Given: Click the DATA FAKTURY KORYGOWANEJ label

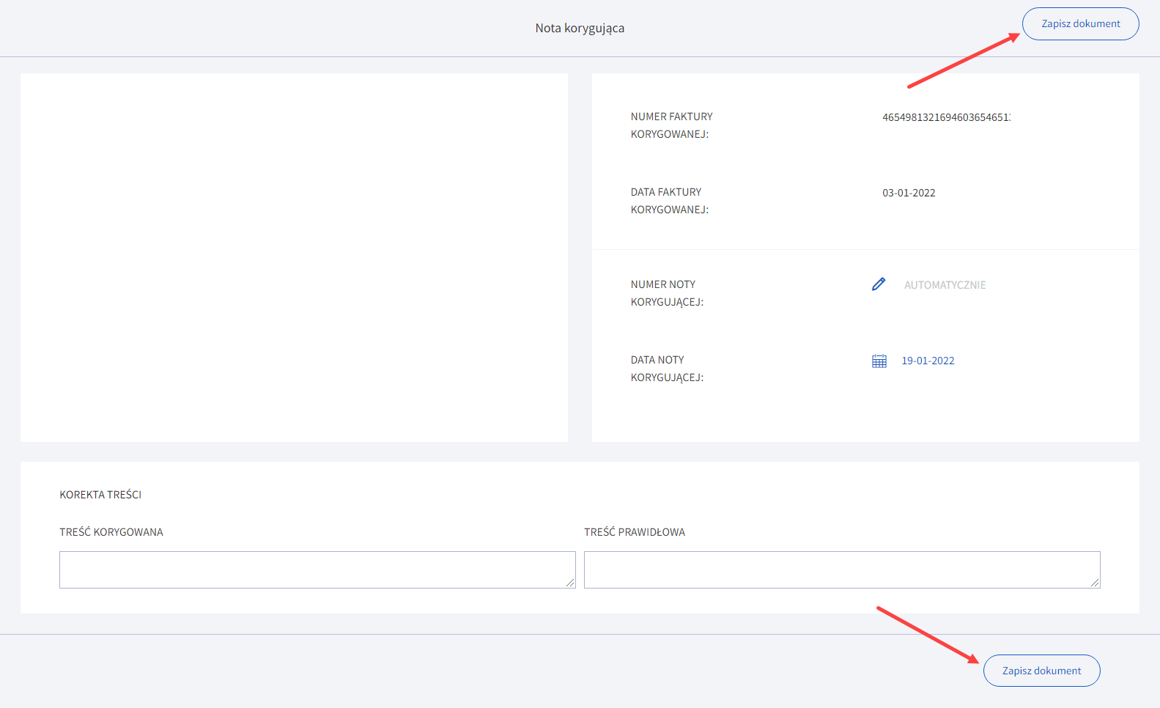Looking at the screenshot, I should 670,201.
